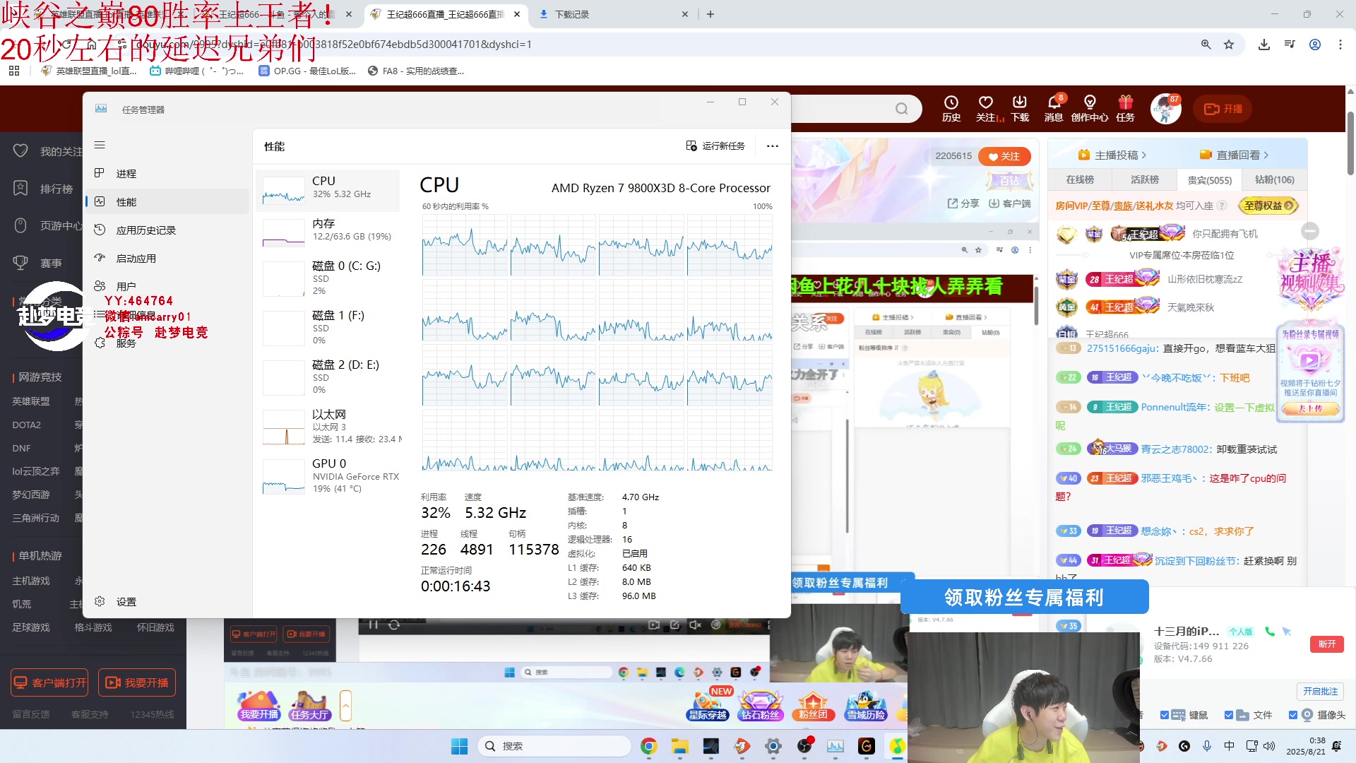
Task: Click the user avatar in Douyu header
Action: 1166,109
